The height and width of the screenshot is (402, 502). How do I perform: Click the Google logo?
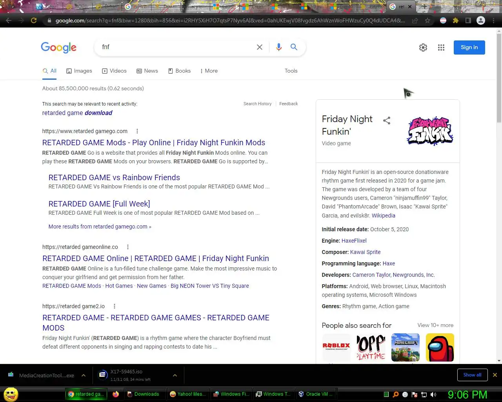59,48
